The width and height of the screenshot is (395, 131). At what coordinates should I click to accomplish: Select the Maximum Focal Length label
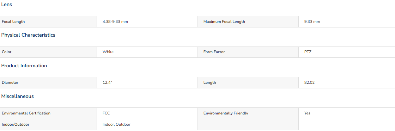[x=224, y=21]
